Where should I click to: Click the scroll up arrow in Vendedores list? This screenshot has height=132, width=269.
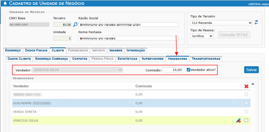tap(253, 84)
